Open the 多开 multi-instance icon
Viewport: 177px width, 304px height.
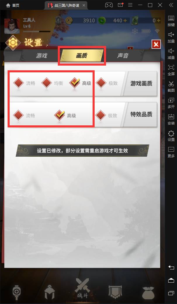click(171, 103)
